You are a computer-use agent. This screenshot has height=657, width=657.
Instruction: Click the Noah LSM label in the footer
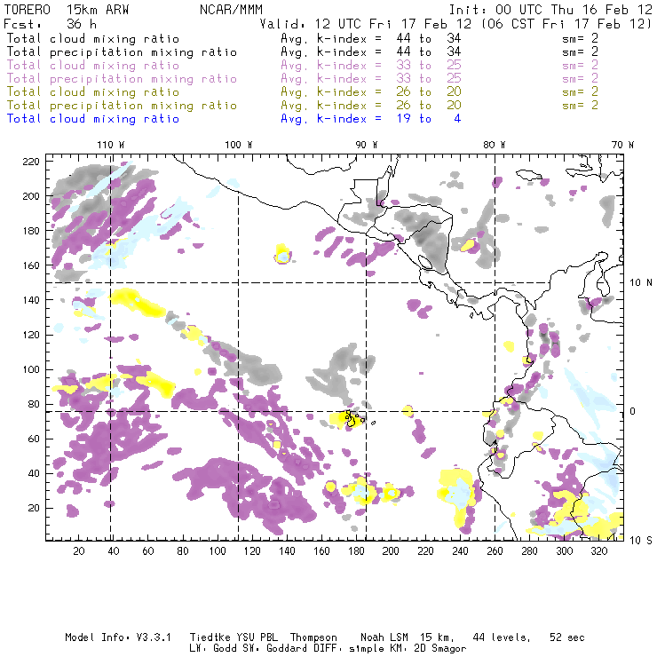pos(384,637)
